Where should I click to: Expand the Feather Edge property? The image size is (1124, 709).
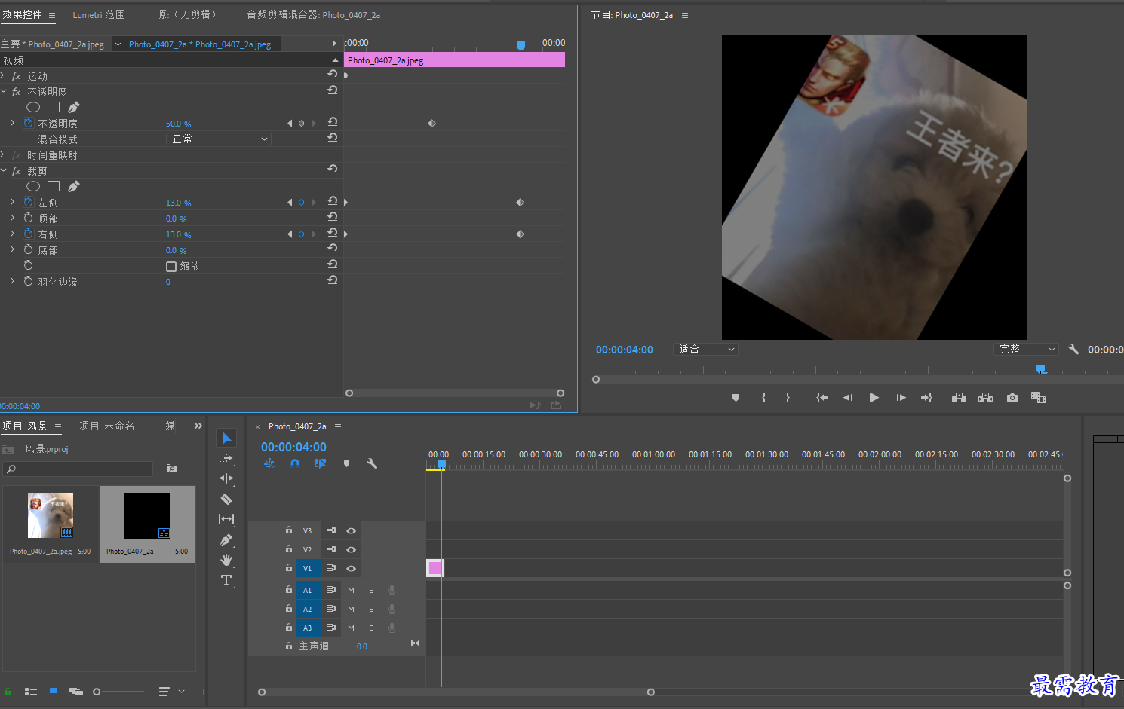coord(12,281)
